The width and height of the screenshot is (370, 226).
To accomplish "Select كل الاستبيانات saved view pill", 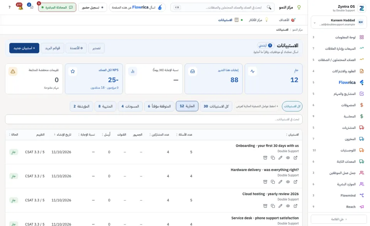I will click(x=292, y=106).
